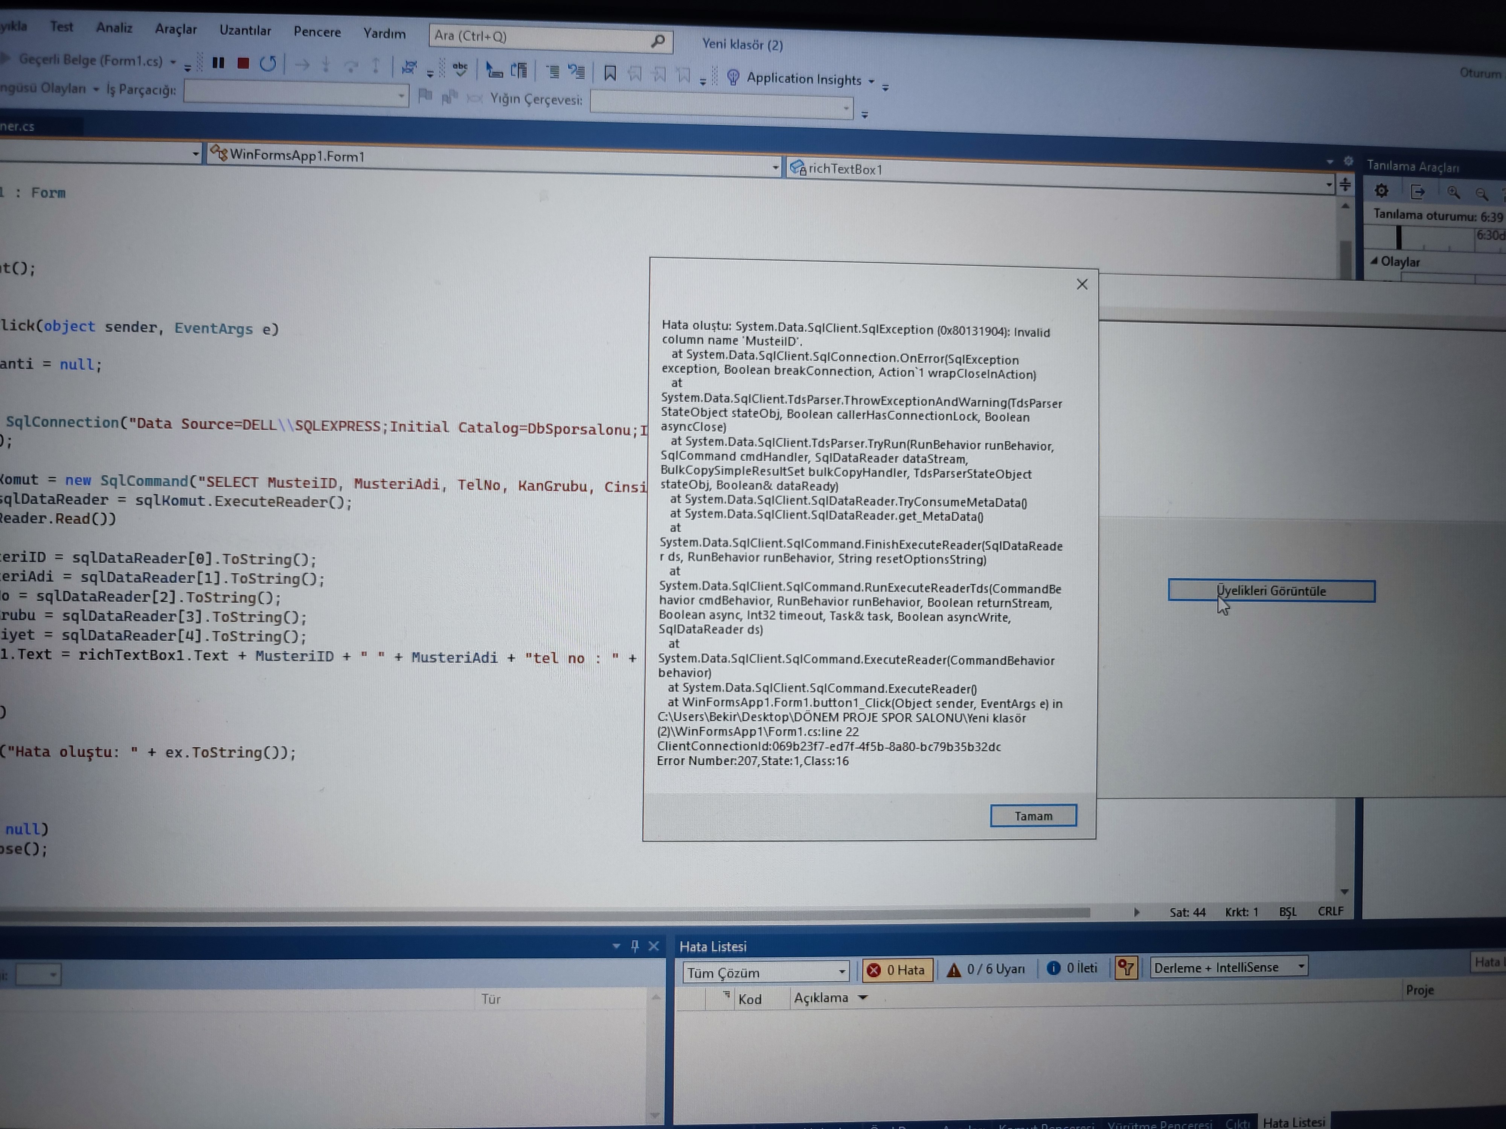Pause debugging with the Break All icon
1506x1129 pixels.
(218, 62)
